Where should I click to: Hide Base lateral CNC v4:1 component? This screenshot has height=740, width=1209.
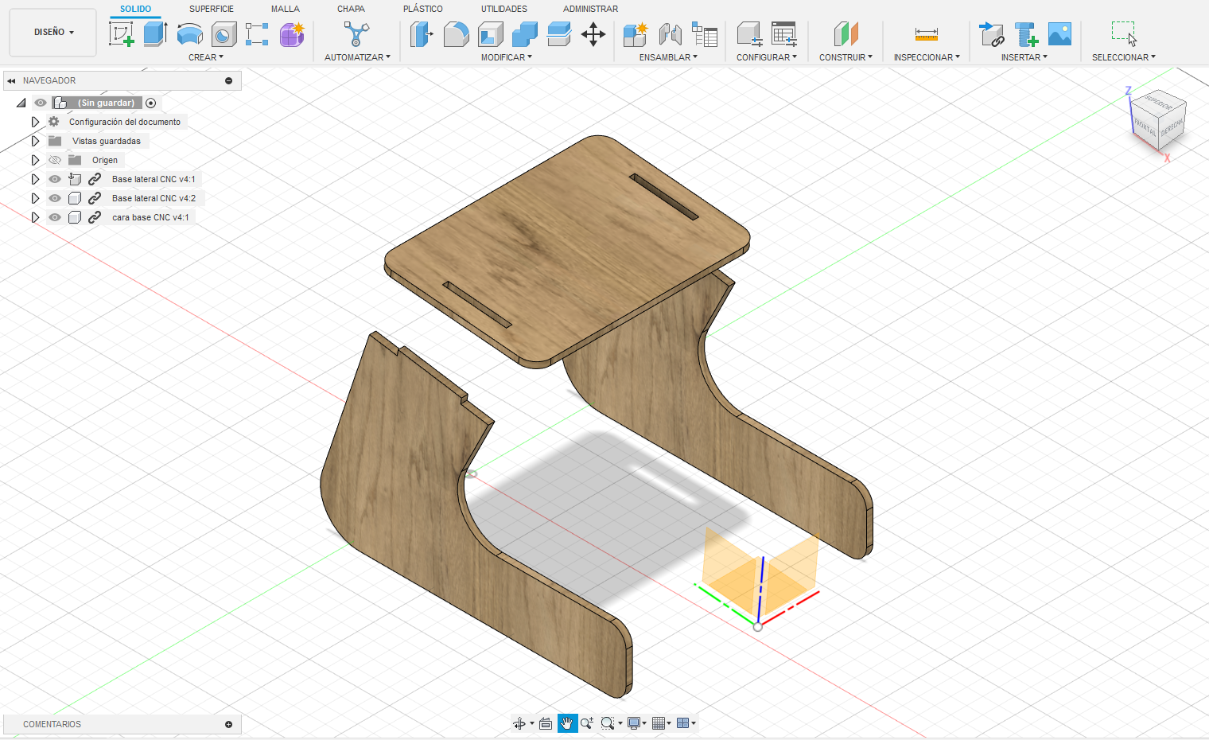(55, 179)
